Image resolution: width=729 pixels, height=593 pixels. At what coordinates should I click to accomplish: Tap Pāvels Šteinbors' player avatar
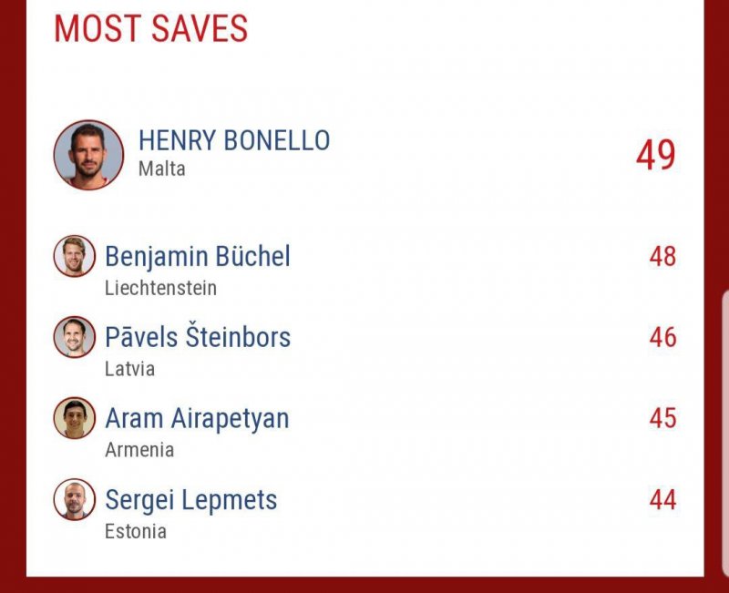(74, 337)
